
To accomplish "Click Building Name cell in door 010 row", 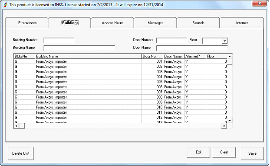I will [88, 107].
